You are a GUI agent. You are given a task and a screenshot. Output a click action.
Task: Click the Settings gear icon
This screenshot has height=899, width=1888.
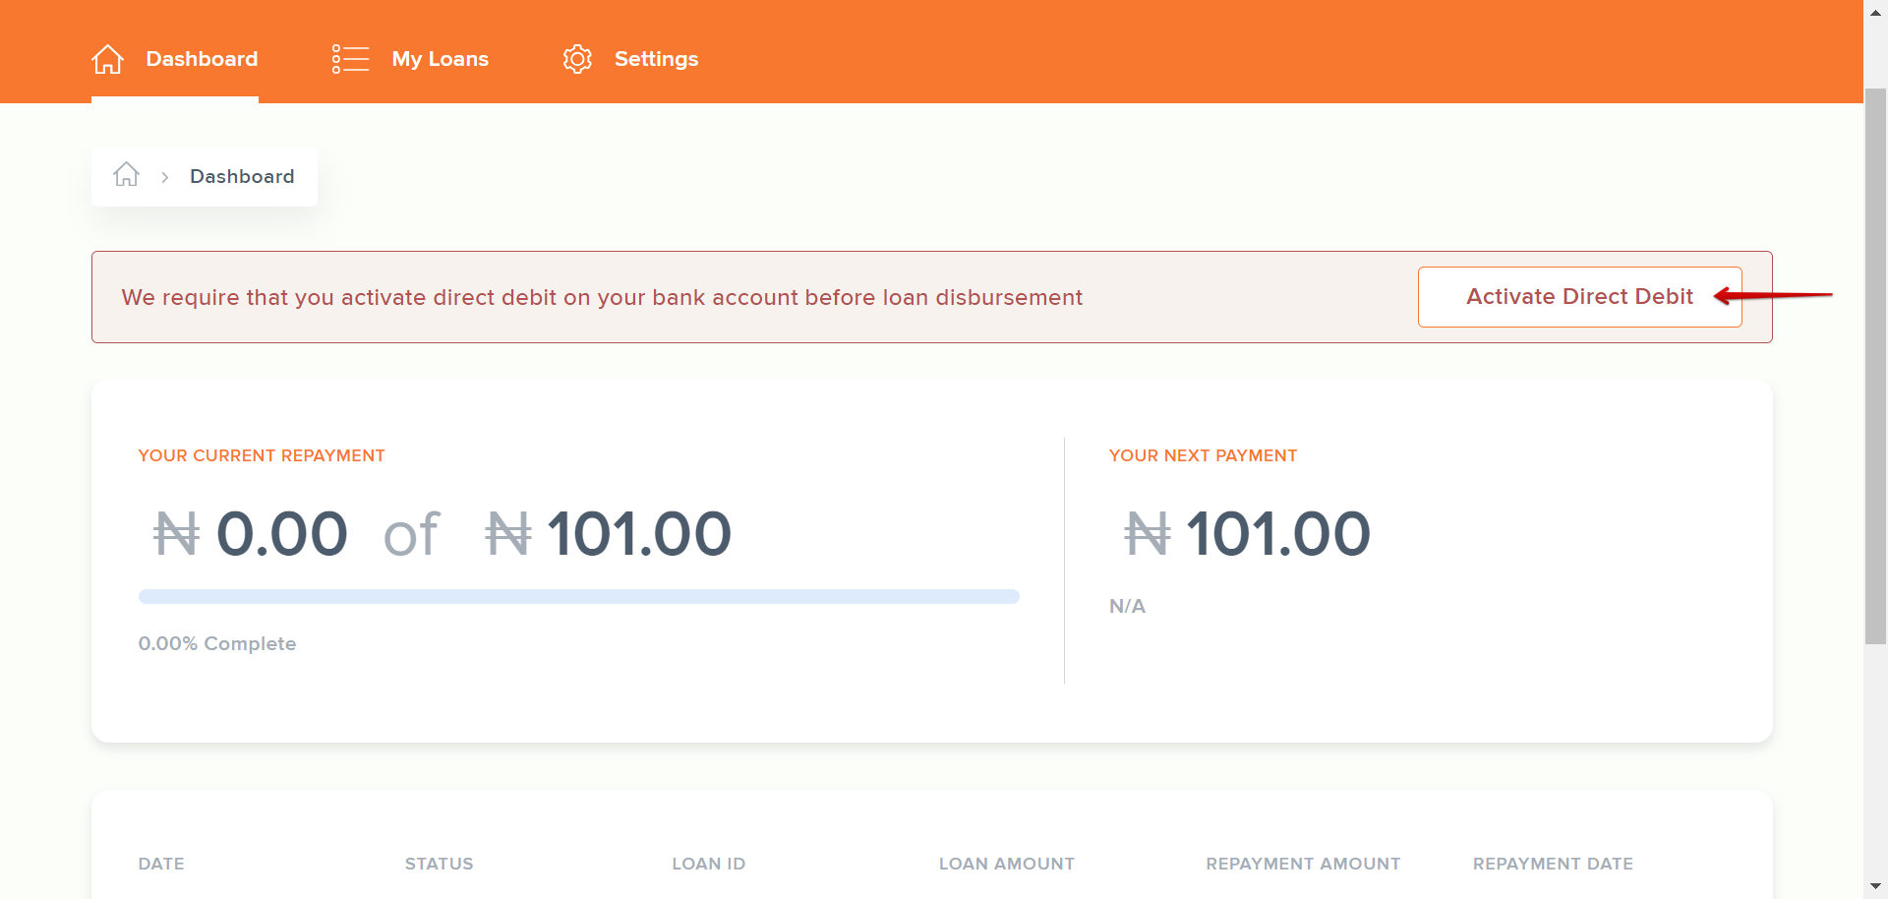point(577,59)
